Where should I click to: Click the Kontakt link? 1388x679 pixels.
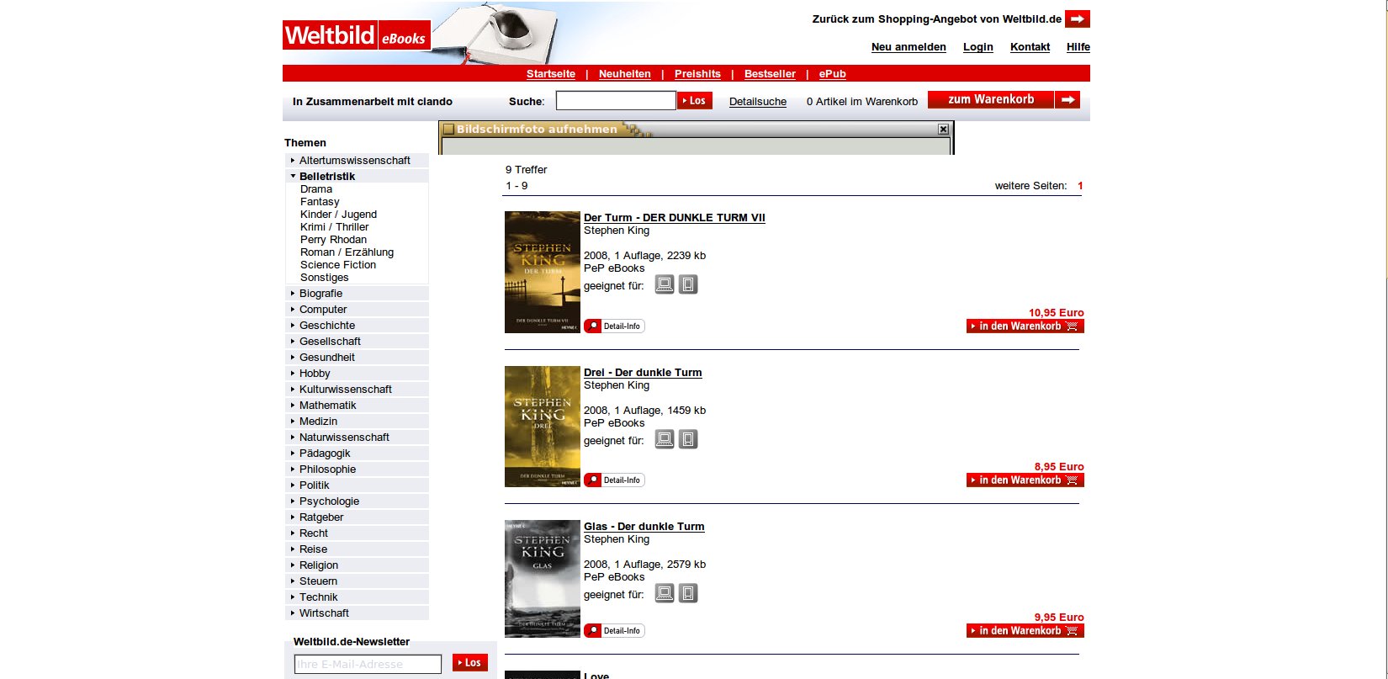tap(1030, 47)
